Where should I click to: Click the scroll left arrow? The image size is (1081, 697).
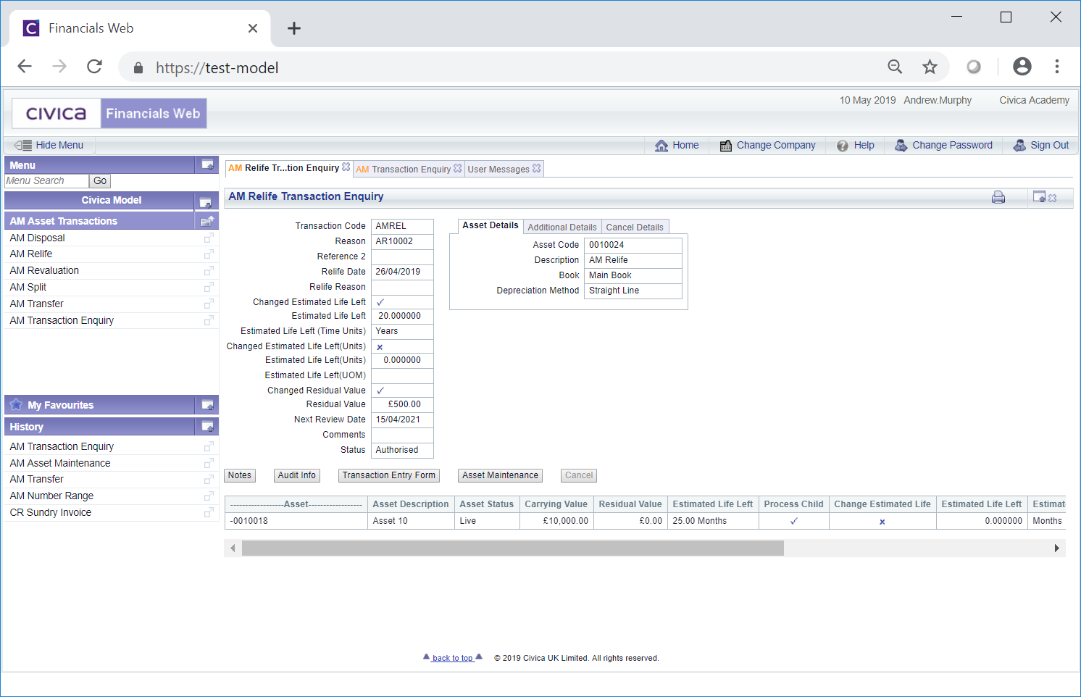pos(233,548)
